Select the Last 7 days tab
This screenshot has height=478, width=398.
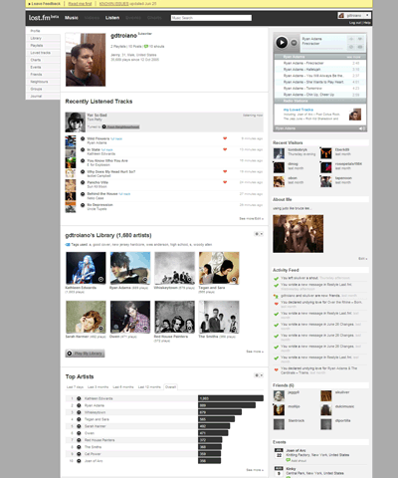[75, 387]
